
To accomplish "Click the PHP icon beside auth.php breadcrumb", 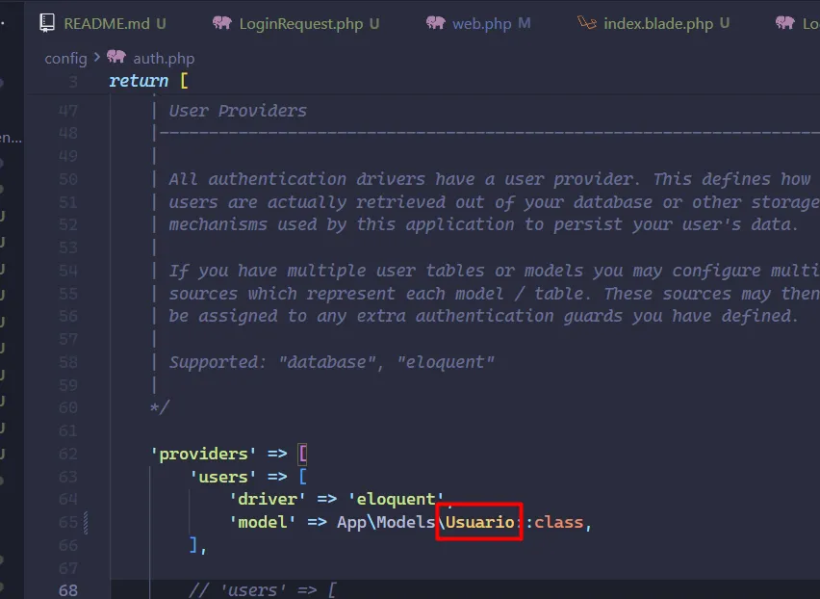I will [117, 58].
